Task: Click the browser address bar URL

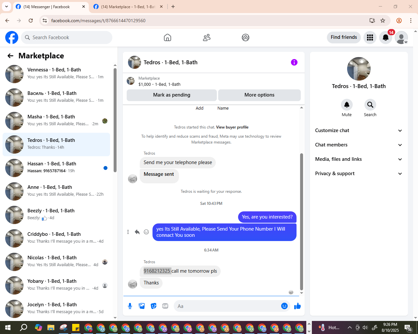Action: pos(98,21)
